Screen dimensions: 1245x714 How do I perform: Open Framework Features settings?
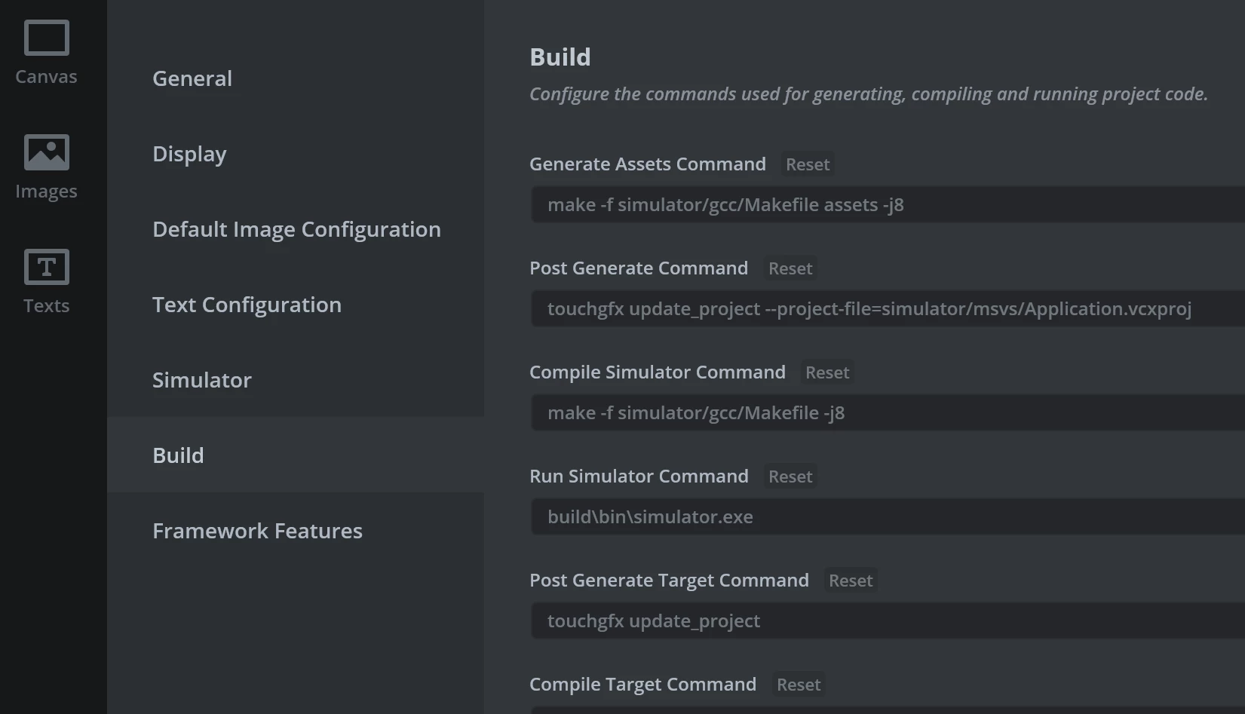pos(295,530)
